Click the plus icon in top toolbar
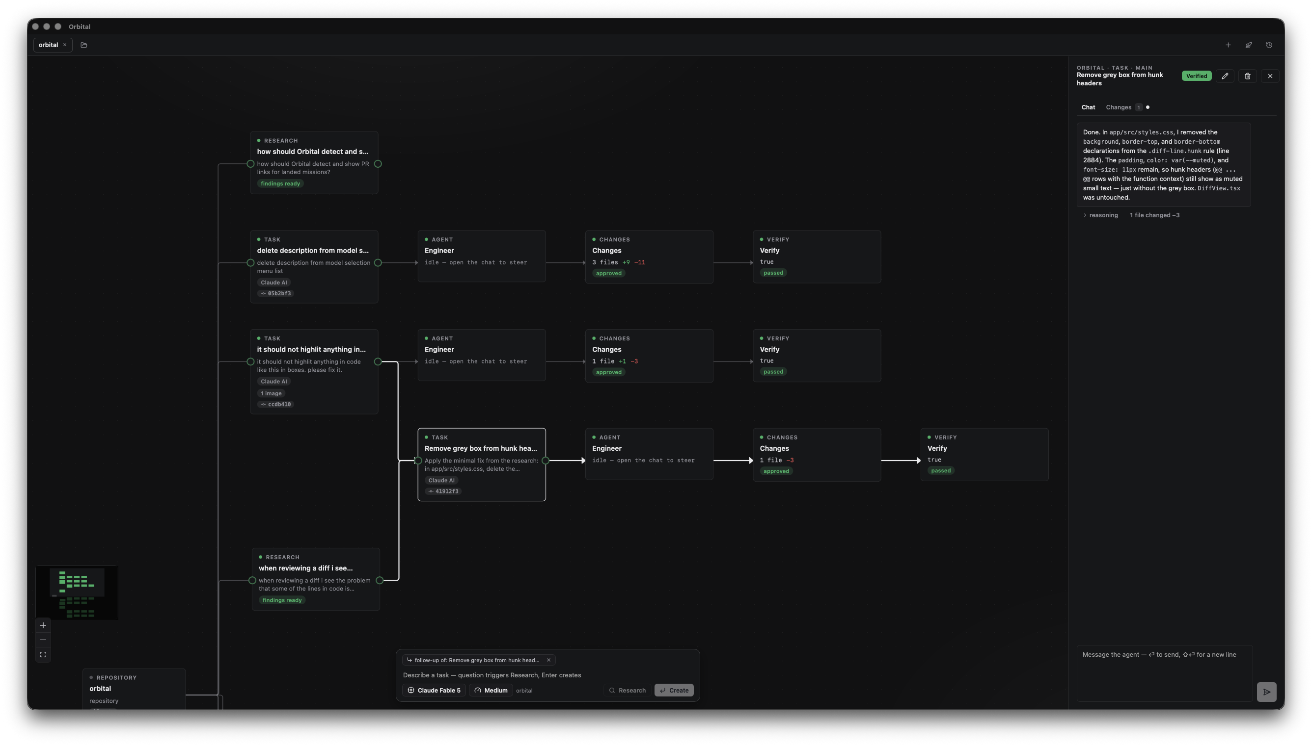1312x746 pixels. (1228, 45)
